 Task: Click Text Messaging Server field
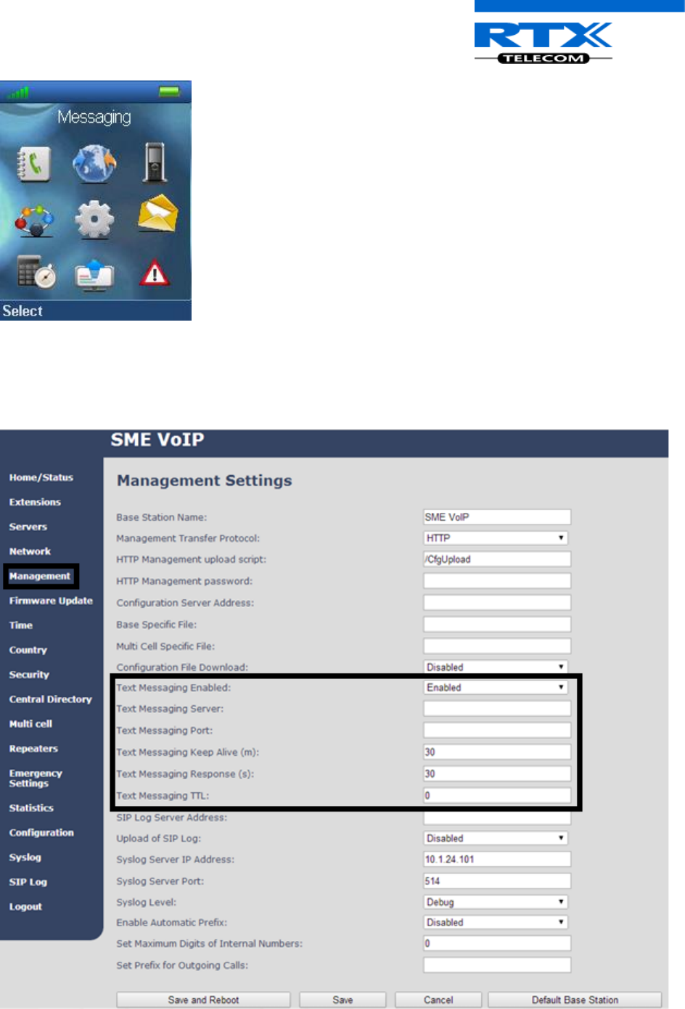(497, 709)
